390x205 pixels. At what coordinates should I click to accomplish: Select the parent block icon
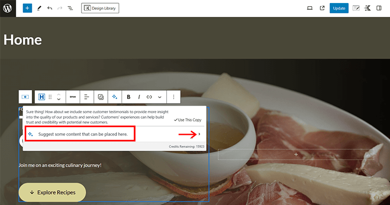(x=25, y=97)
